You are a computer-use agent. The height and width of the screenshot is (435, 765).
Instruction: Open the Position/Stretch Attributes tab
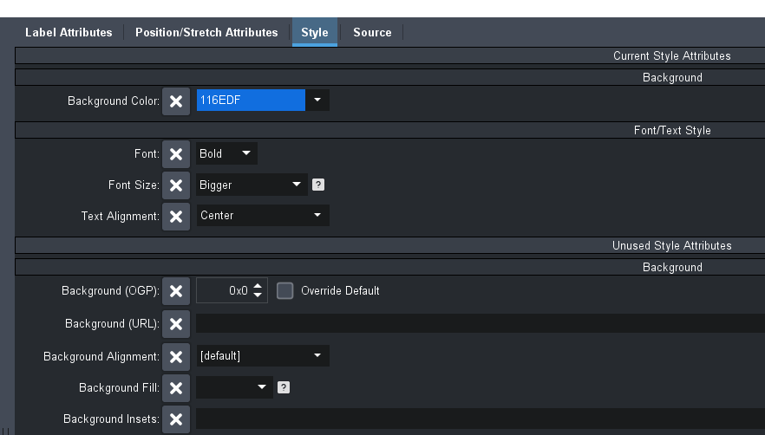pos(206,33)
